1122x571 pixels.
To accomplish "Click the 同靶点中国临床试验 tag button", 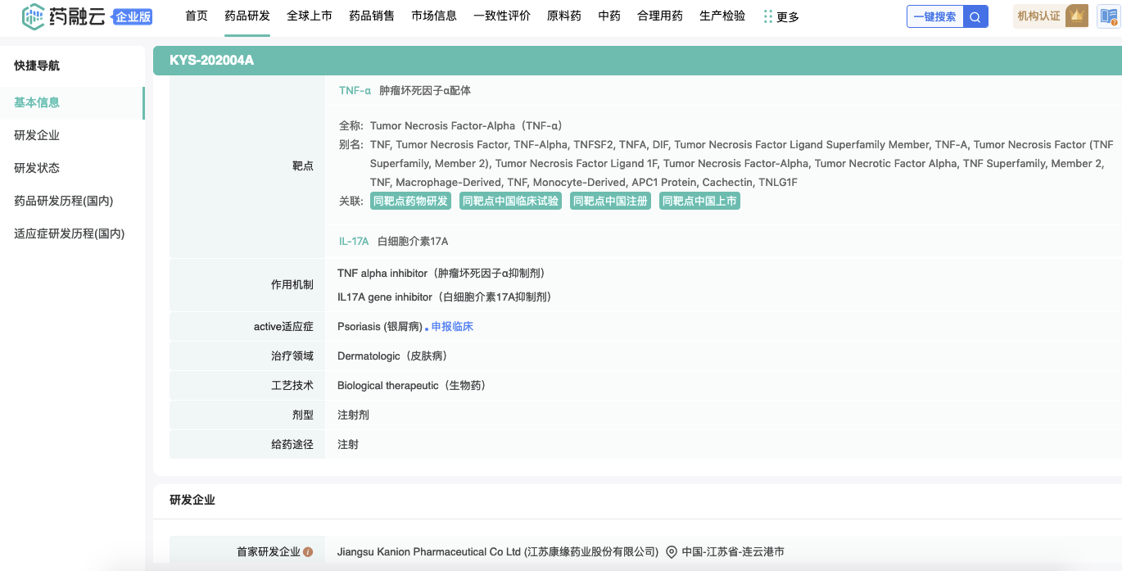I will [510, 201].
